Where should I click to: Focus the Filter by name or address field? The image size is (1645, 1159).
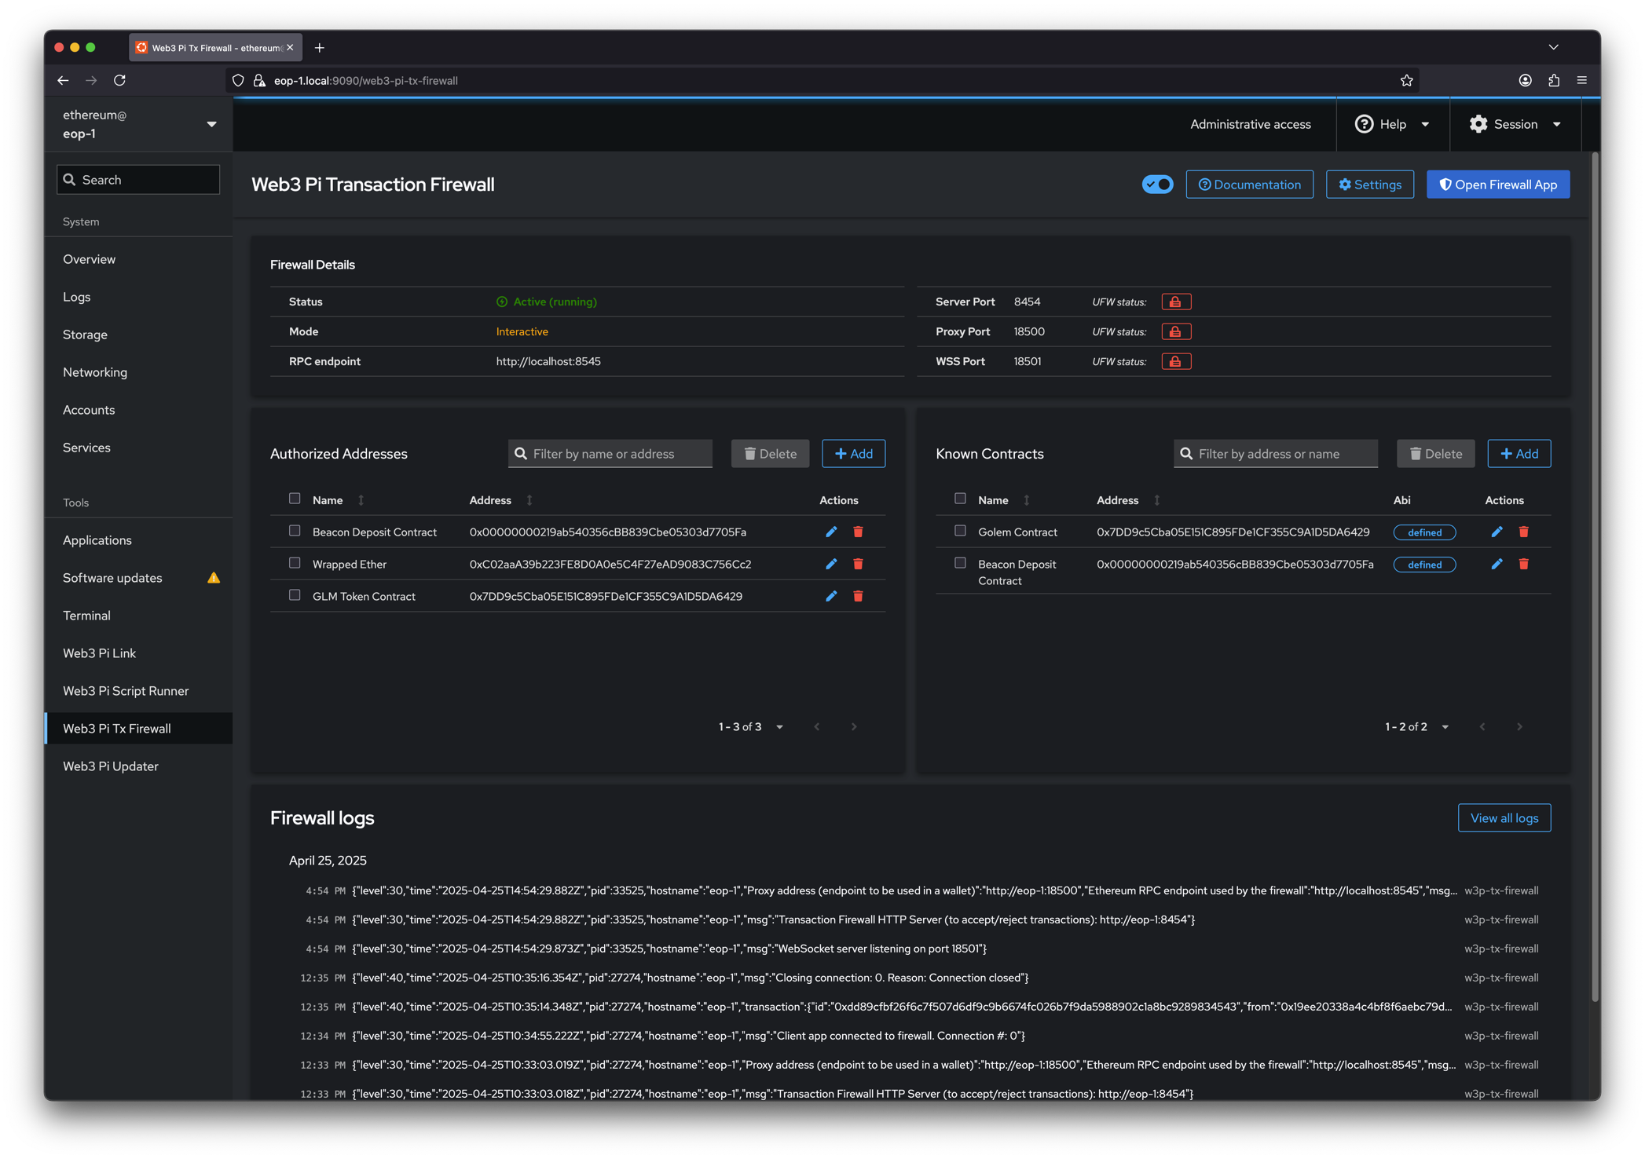(610, 454)
